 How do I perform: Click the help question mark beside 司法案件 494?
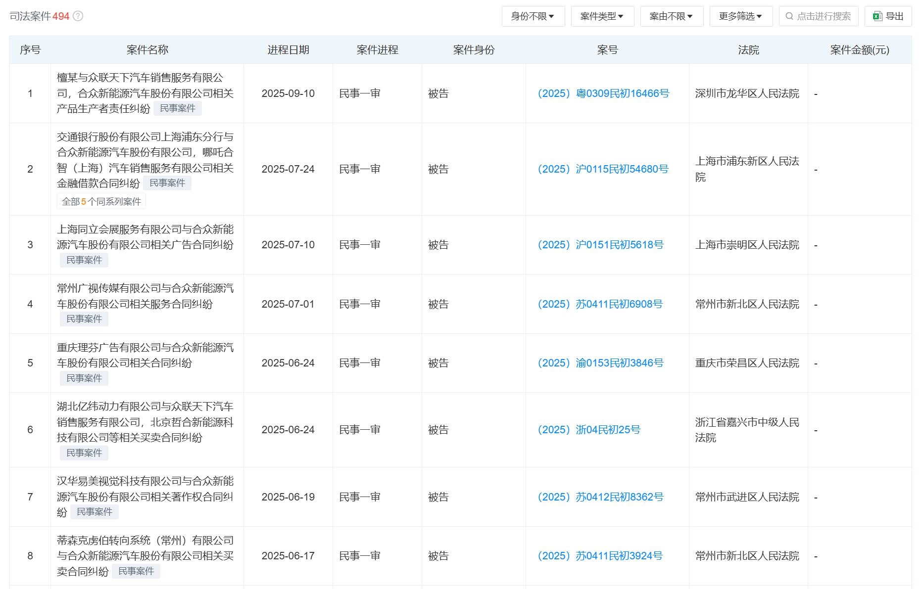[78, 16]
